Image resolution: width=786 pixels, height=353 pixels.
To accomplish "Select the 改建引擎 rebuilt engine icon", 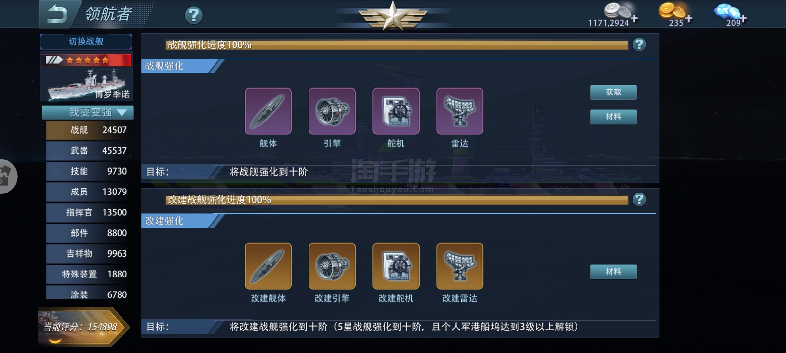I will 332,266.
